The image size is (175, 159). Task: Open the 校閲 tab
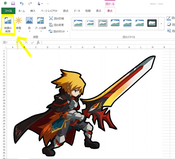coord(88,11)
